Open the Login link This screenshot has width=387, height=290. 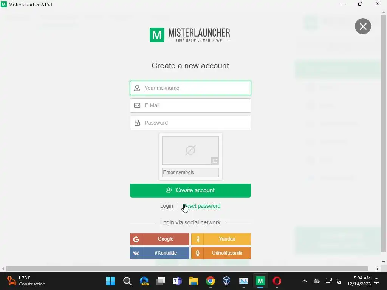click(167, 206)
